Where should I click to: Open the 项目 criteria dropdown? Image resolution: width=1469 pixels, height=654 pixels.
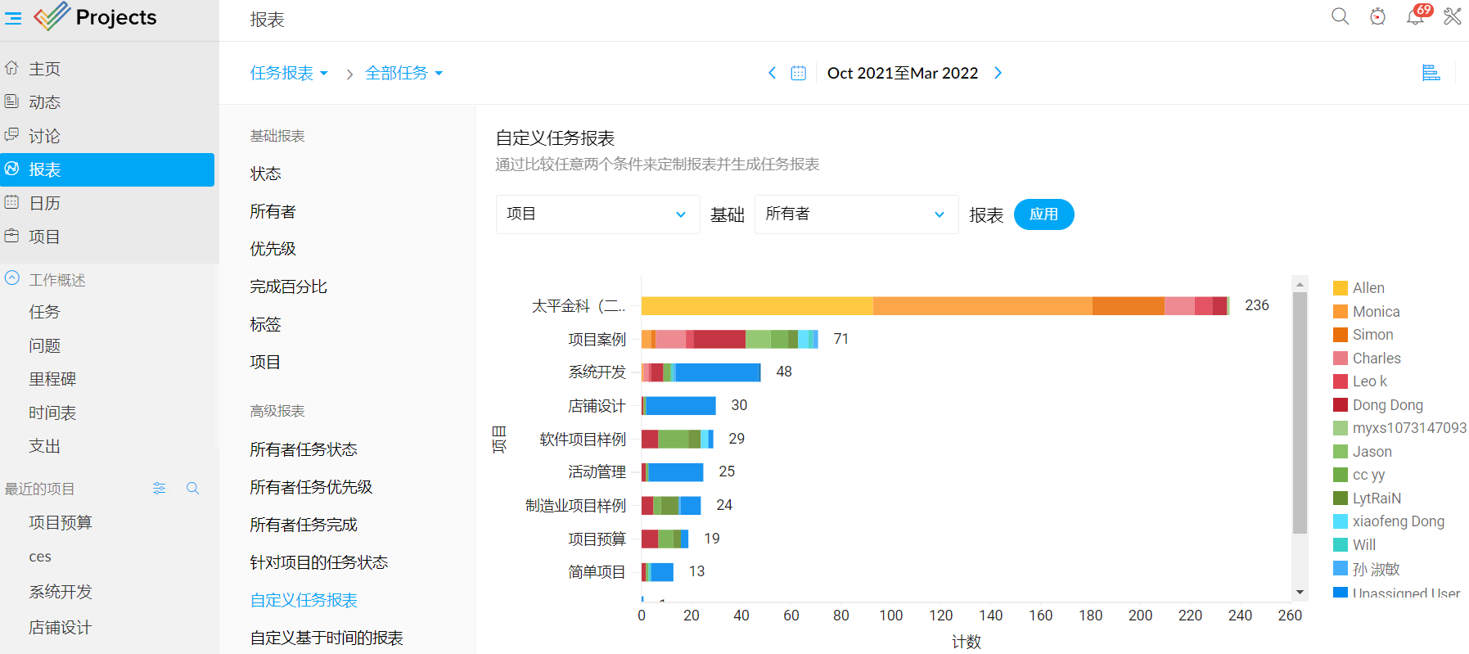pyautogui.click(x=597, y=214)
